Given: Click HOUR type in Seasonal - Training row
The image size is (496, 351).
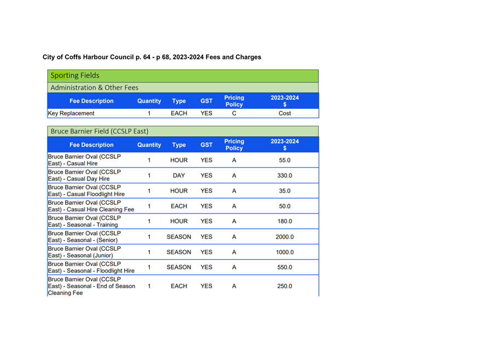Looking at the screenshot, I should click(x=179, y=221).
